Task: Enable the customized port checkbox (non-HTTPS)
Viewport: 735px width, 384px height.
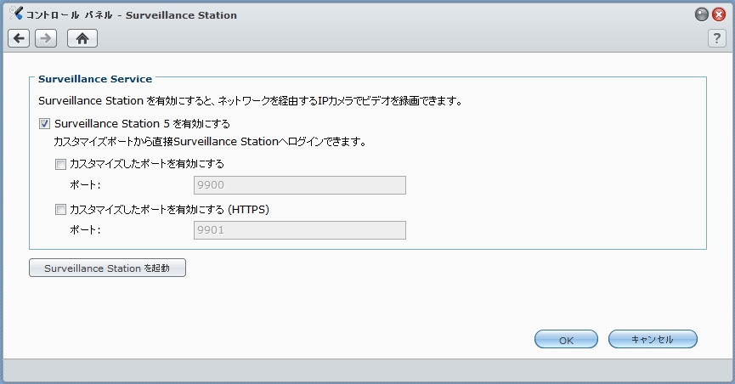Action: coord(60,164)
